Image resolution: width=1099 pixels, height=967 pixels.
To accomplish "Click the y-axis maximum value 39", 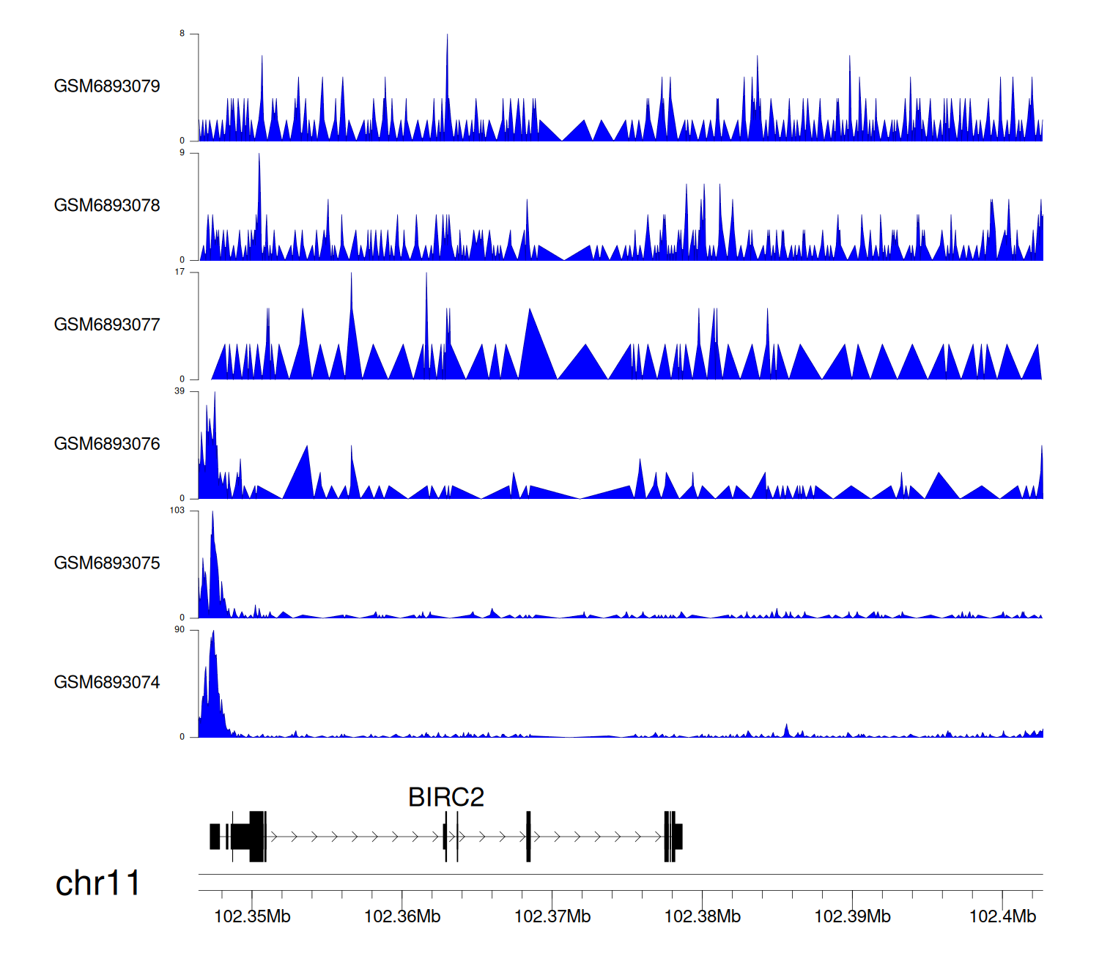I will 180,391.
